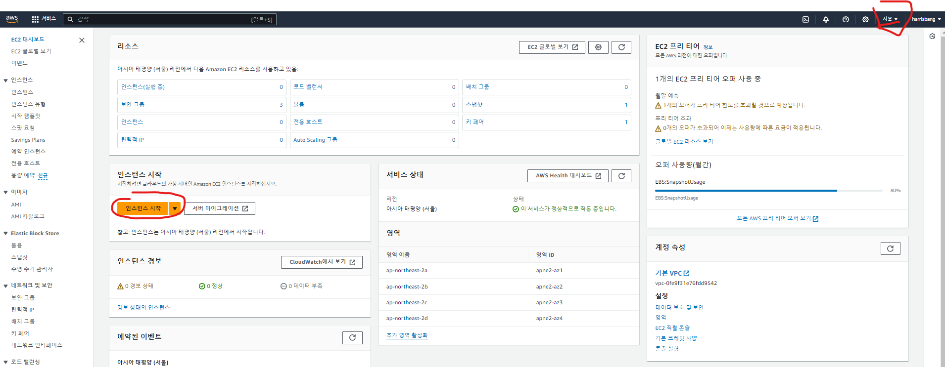Click the insufficient data status icon
Viewport: 945px width, 367px height.
[x=283, y=286]
